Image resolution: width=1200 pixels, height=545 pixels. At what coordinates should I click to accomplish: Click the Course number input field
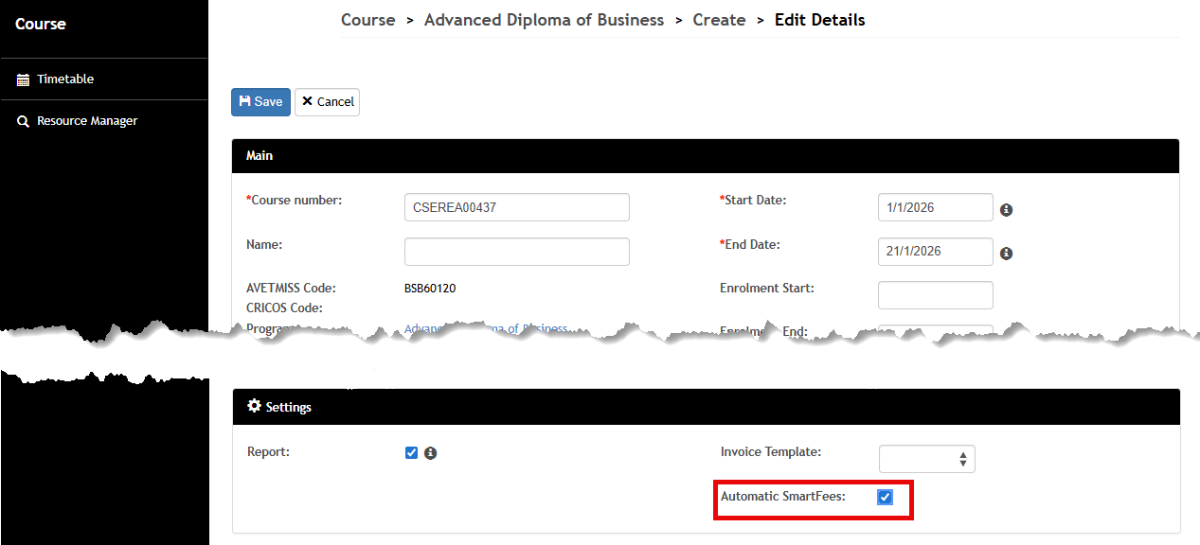click(x=517, y=207)
